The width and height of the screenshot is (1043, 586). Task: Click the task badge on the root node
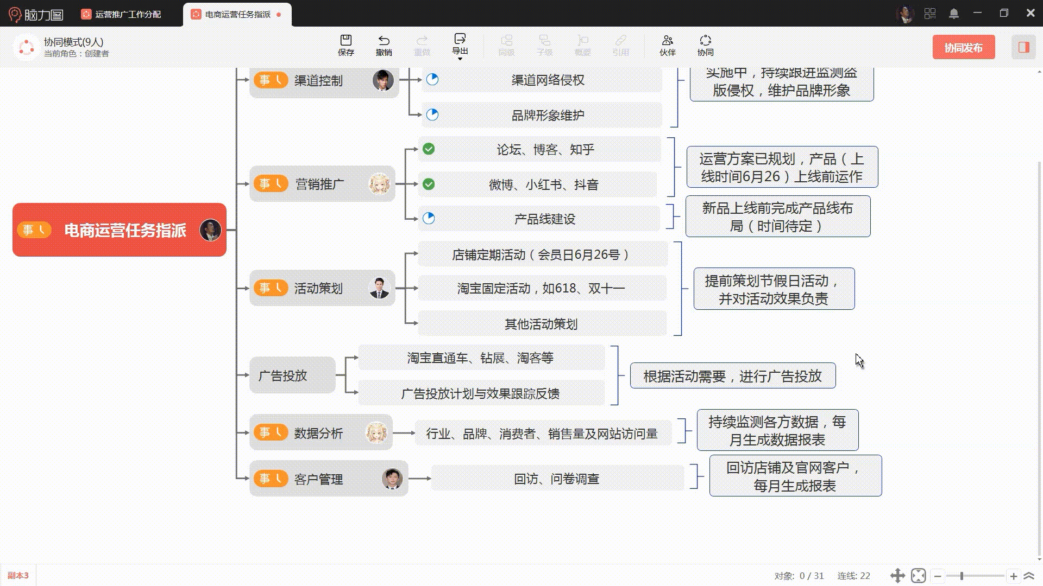(34, 230)
